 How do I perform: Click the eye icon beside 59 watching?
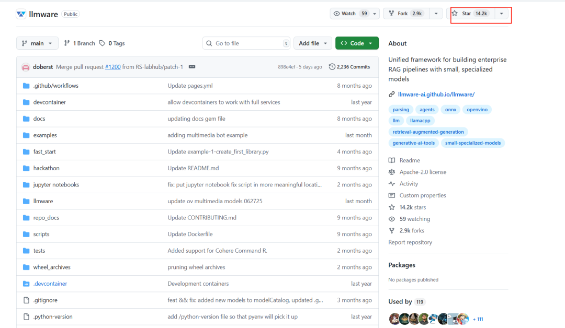pos(392,219)
